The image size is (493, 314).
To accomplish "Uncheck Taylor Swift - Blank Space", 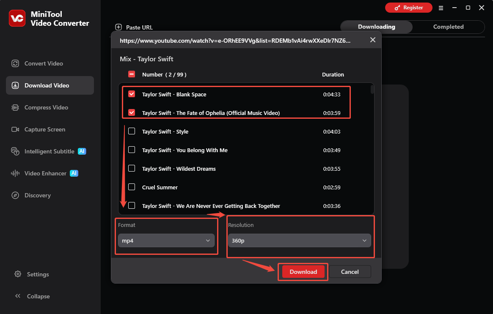I will point(132,94).
